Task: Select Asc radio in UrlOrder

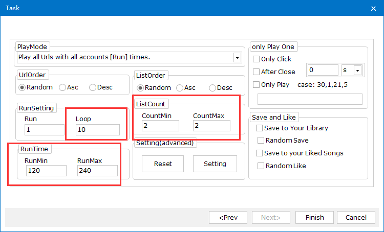Action: tap(63, 87)
